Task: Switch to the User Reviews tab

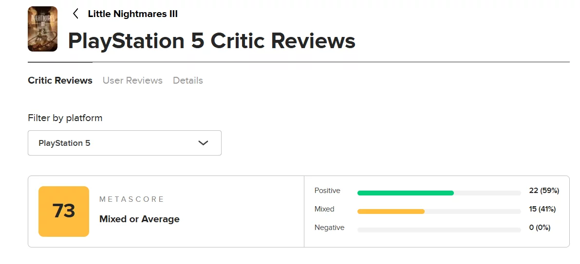Action: coord(132,80)
